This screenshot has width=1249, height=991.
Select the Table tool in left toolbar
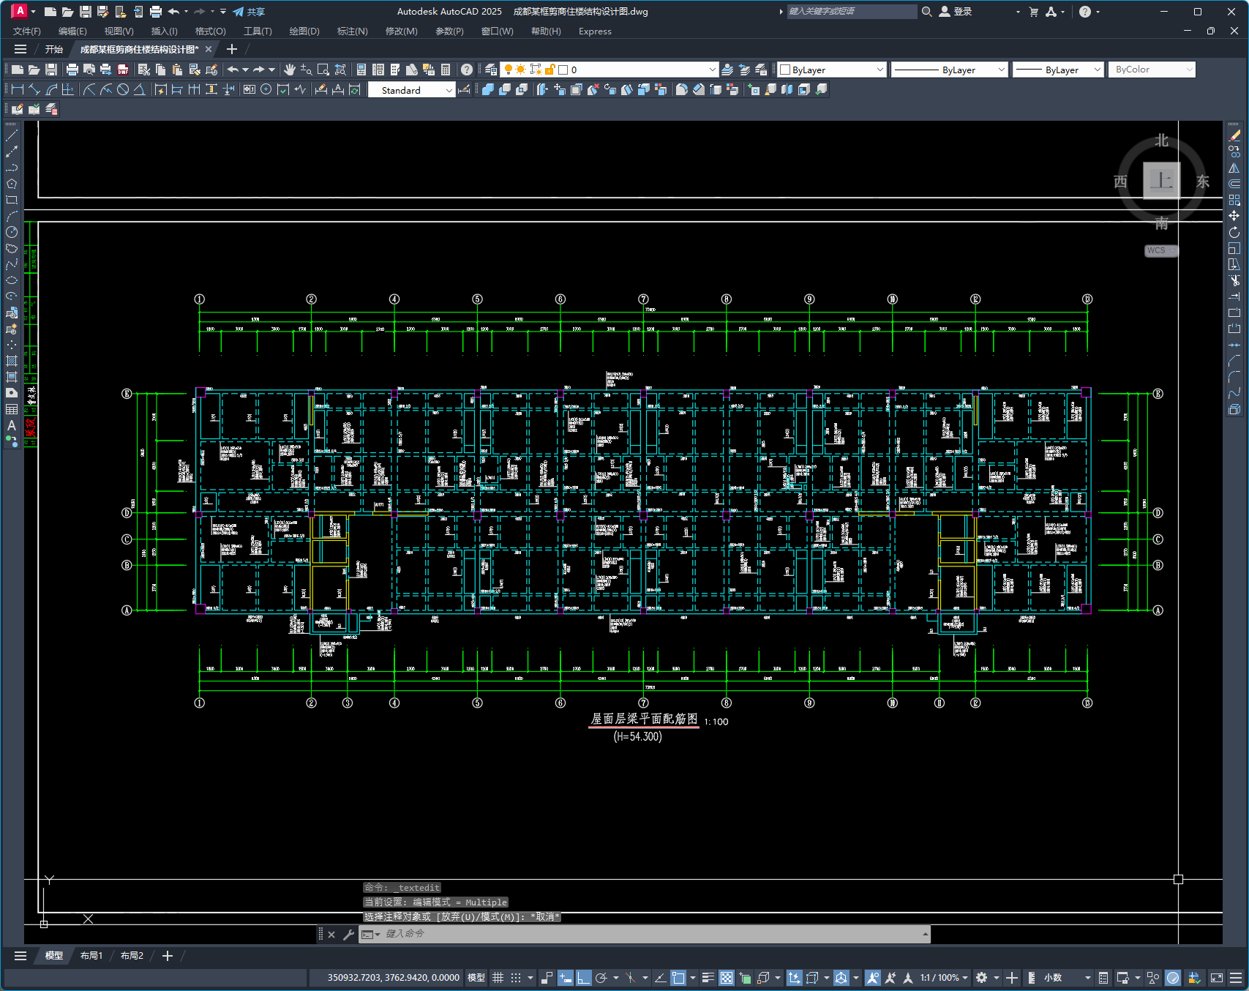point(12,409)
